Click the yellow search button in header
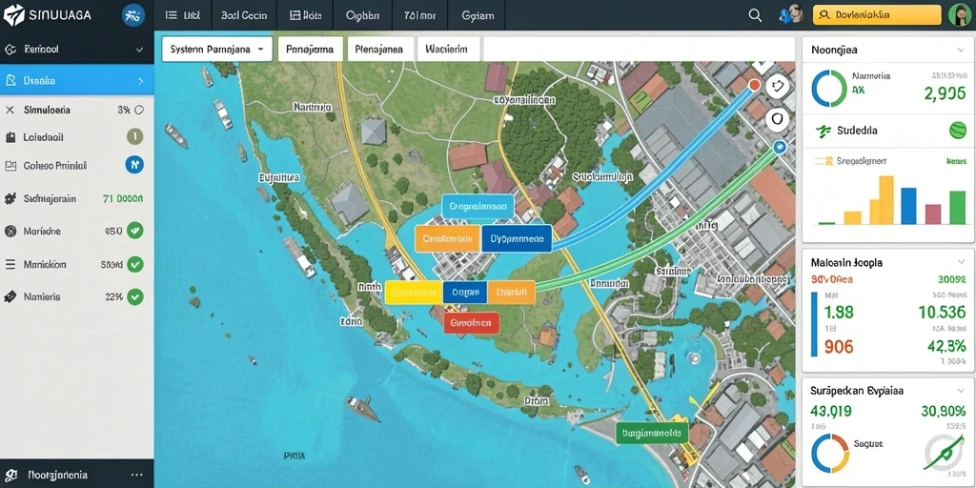 pos(877,15)
